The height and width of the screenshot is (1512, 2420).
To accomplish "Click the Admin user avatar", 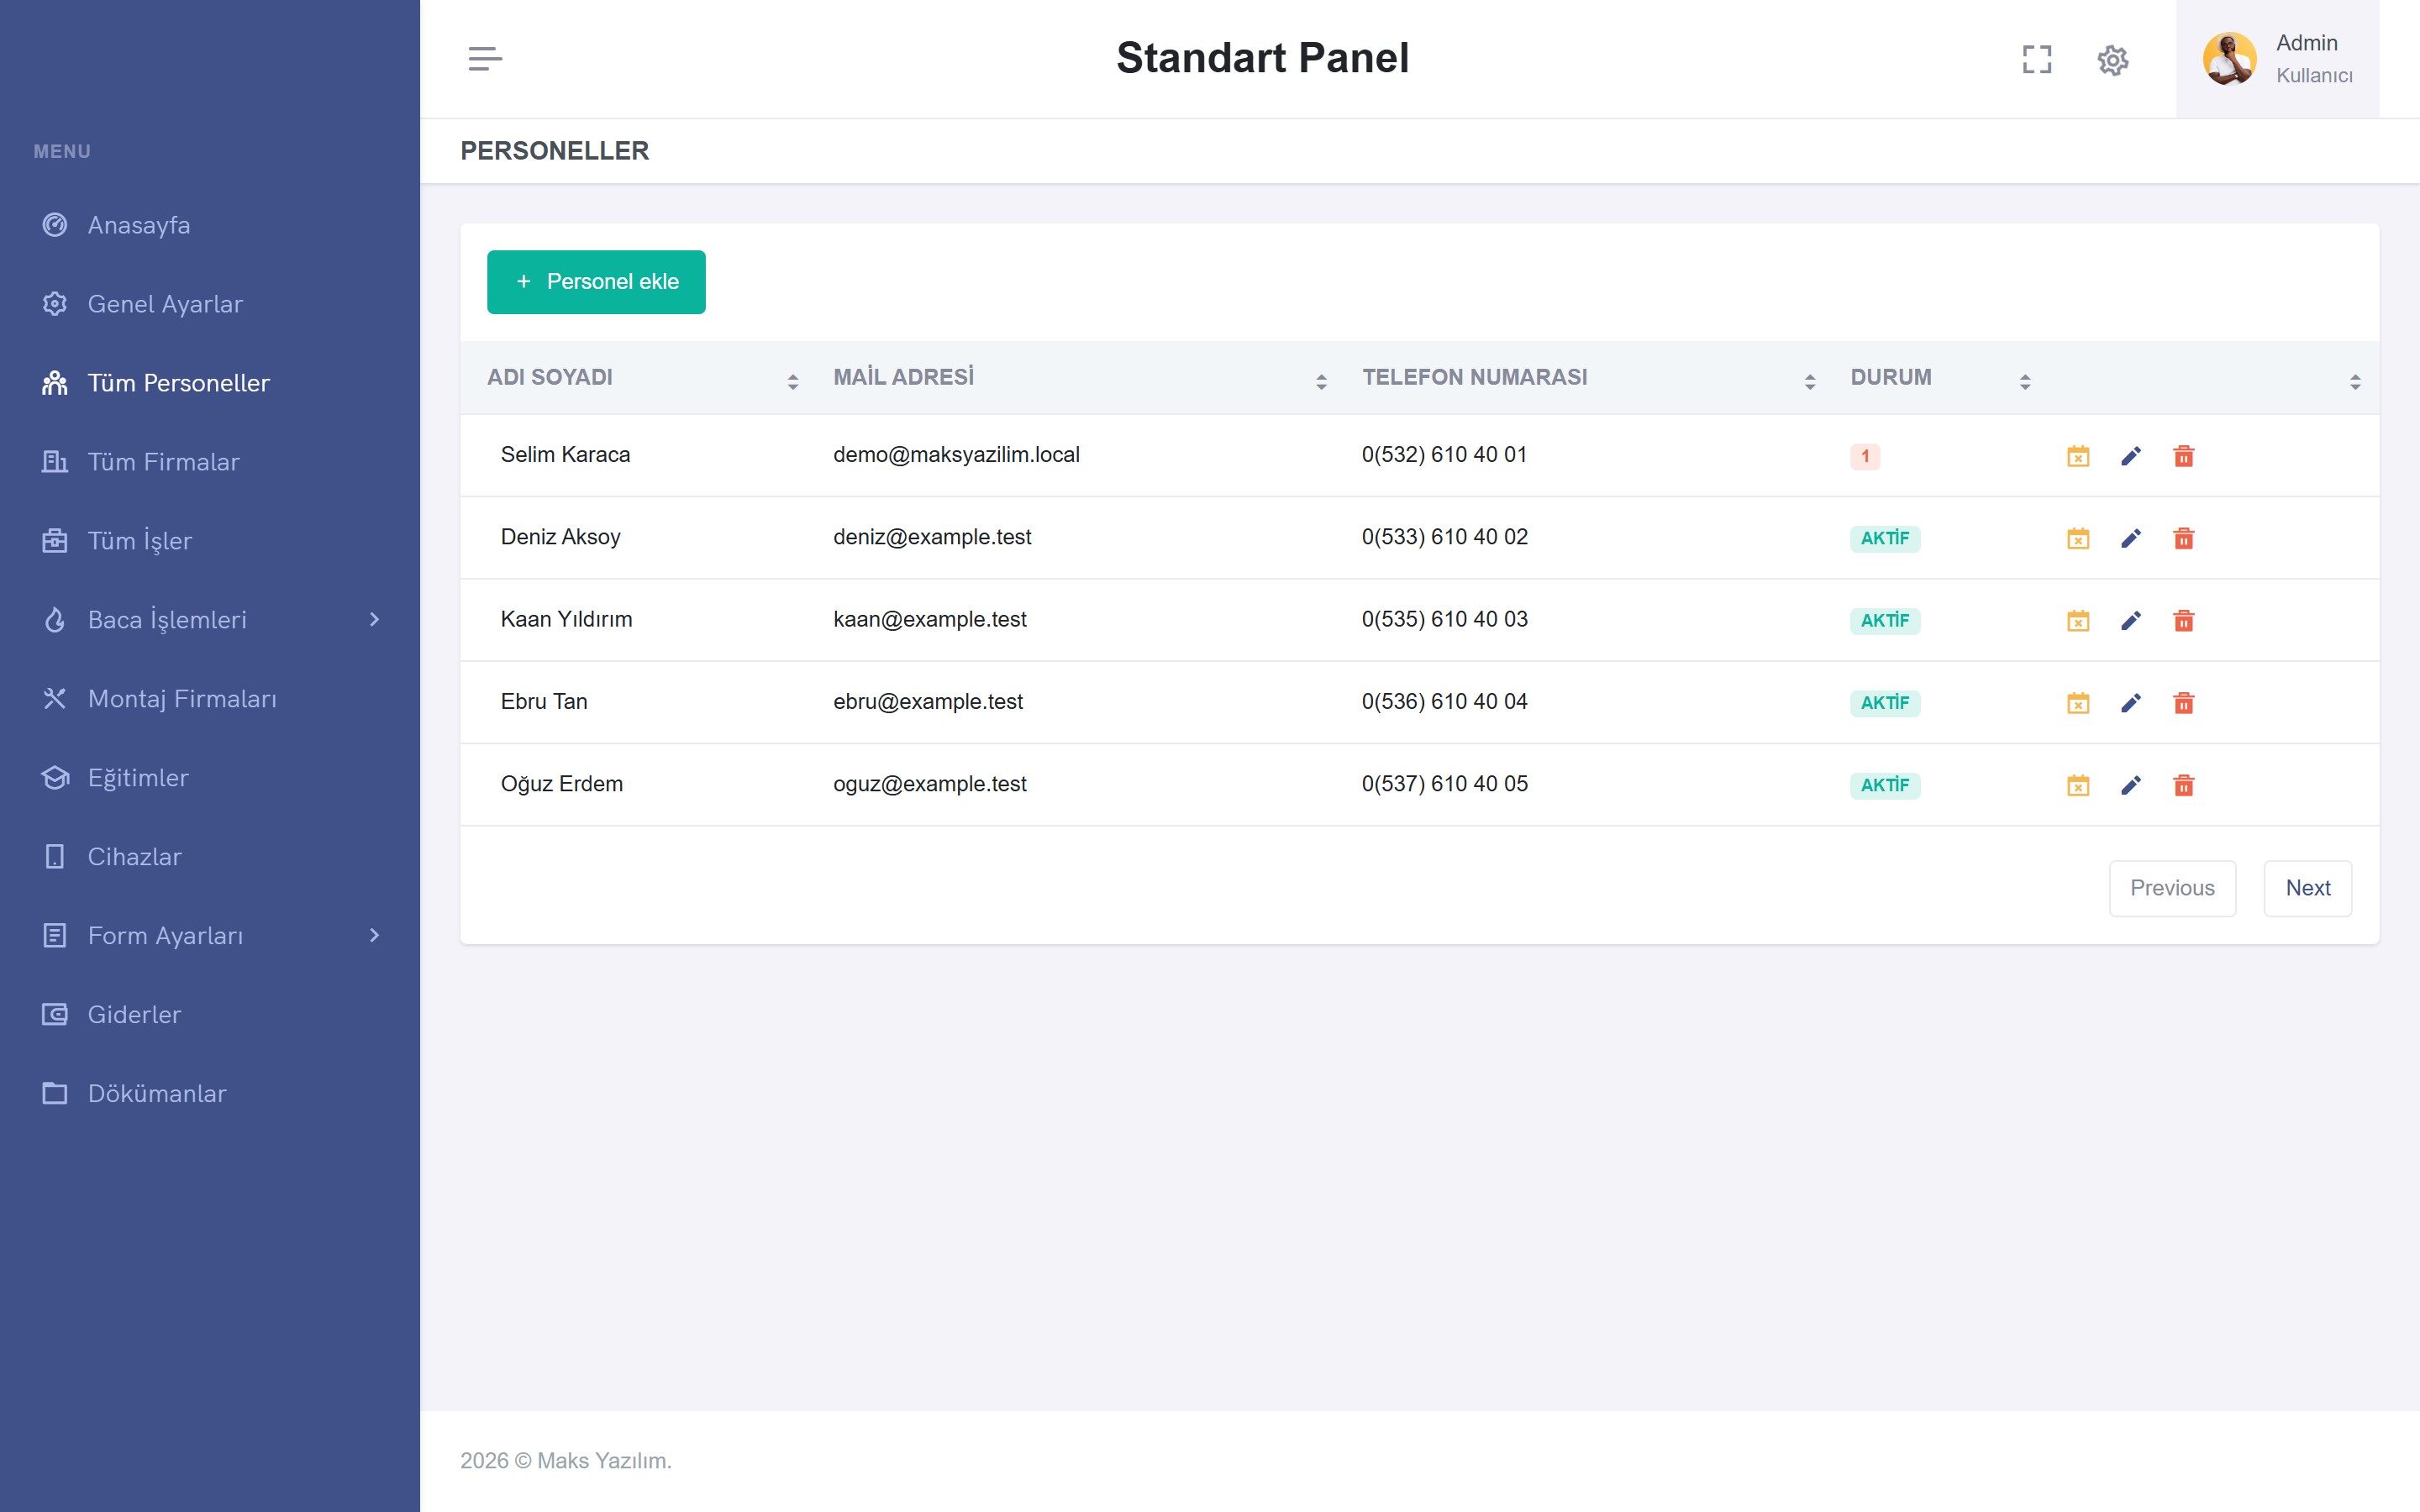I will tap(2229, 59).
